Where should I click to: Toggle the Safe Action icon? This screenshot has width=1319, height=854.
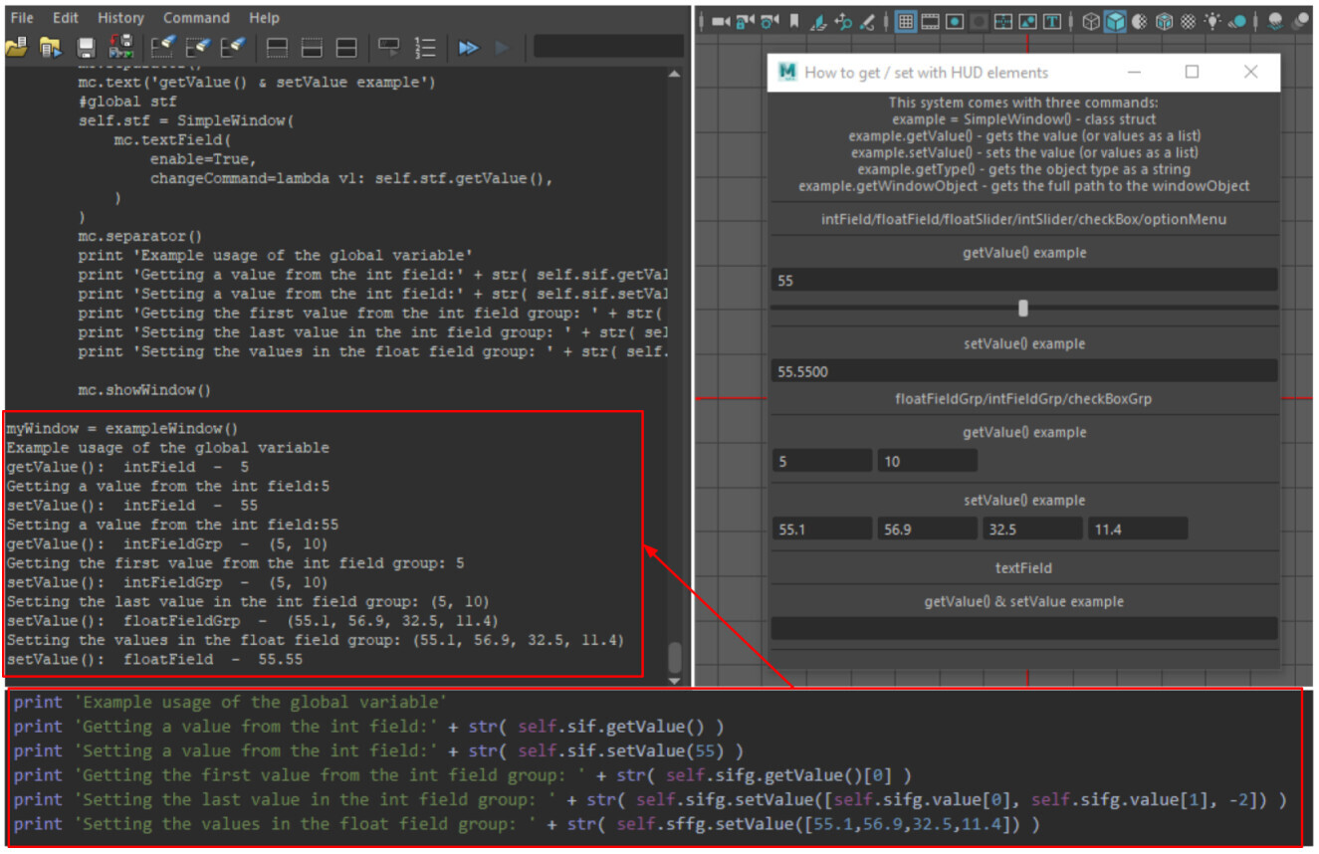pos(1027,21)
